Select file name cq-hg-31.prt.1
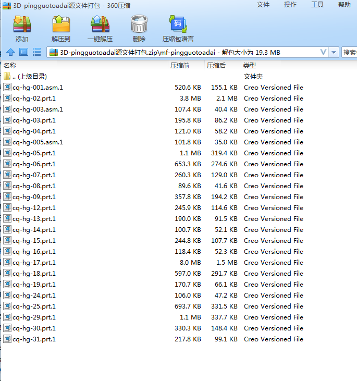357x381 pixels. [x=34, y=339]
